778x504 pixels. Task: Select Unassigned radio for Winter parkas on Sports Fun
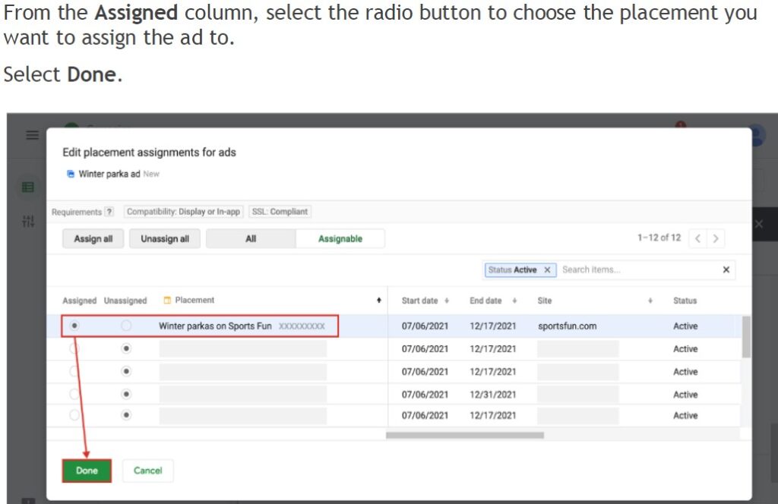point(126,326)
